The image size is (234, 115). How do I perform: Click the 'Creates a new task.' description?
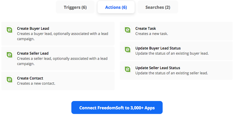tap(152, 34)
